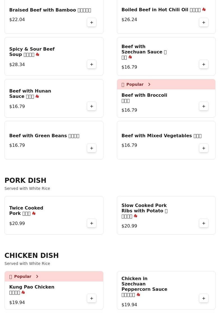220x313 pixels.
Task: Add Beef with Broccoli to order
Action: (x=204, y=106)
